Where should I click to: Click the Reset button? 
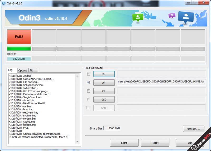pos(155,143)
